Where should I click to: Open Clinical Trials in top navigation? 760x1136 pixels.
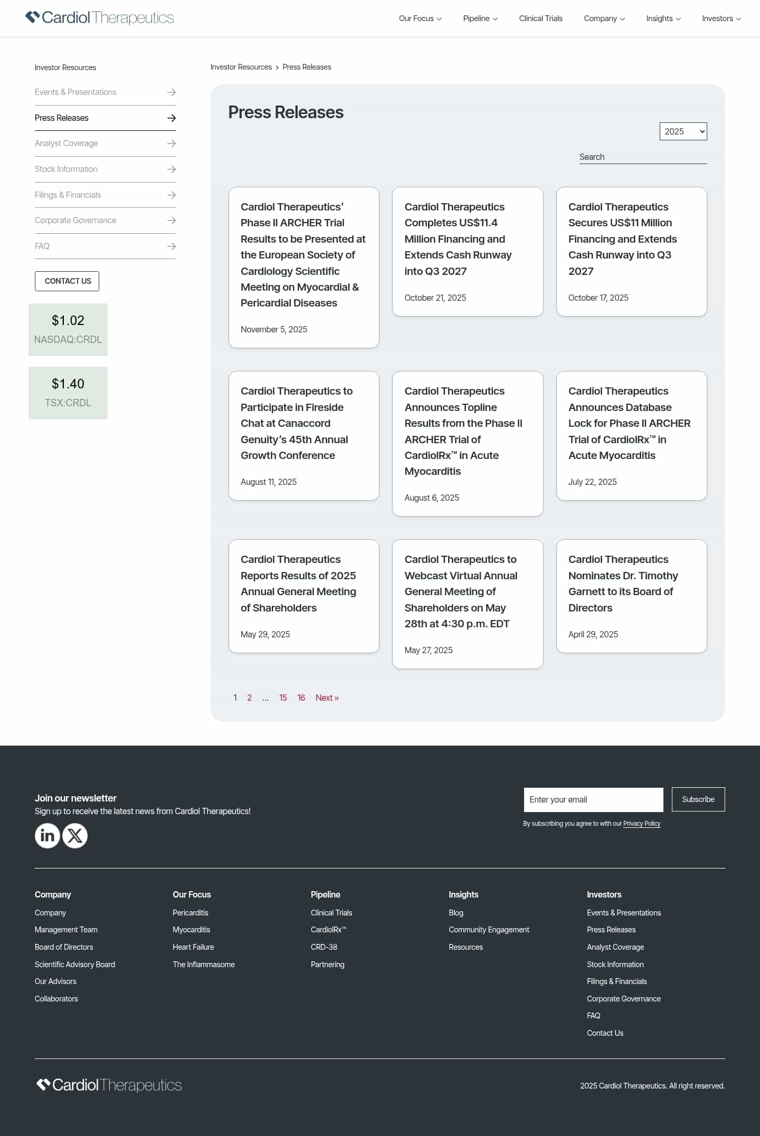pos(540,18)
